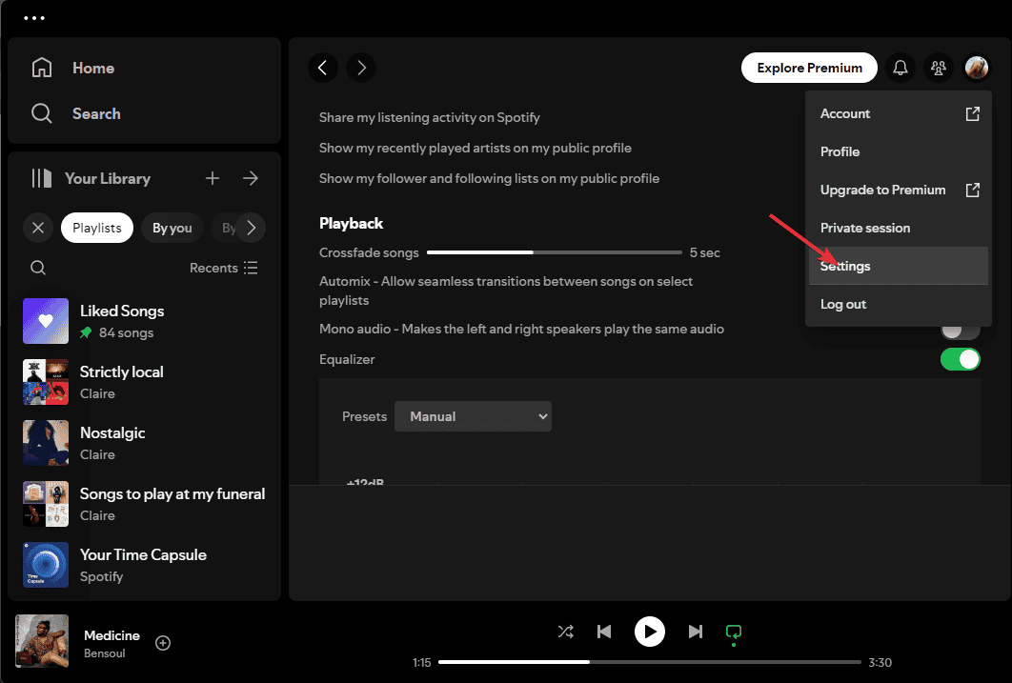The width and height of the screenshot is (1012, 683).
Task: Click the Playback section heading
Action: click(x=351, y=223)
